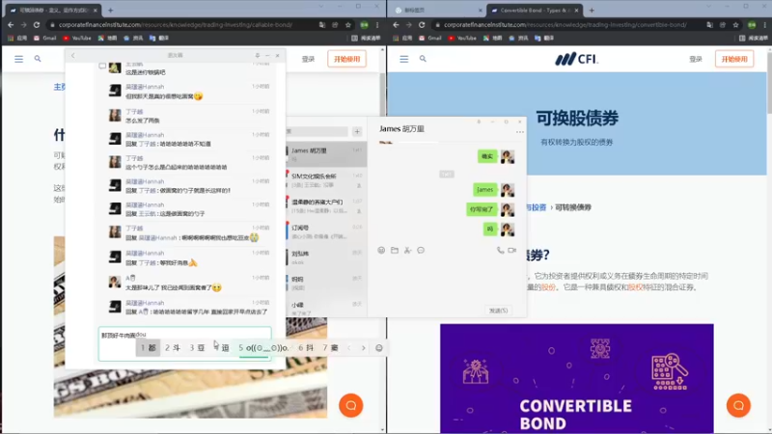
Task: Click 登录 login link on left page
Action: click(x=308, y=59)
